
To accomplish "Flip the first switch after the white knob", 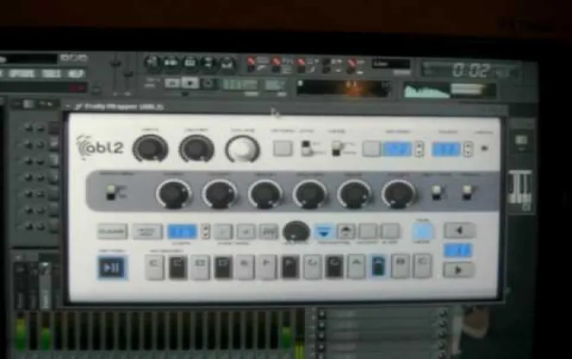I will [307, 148].
